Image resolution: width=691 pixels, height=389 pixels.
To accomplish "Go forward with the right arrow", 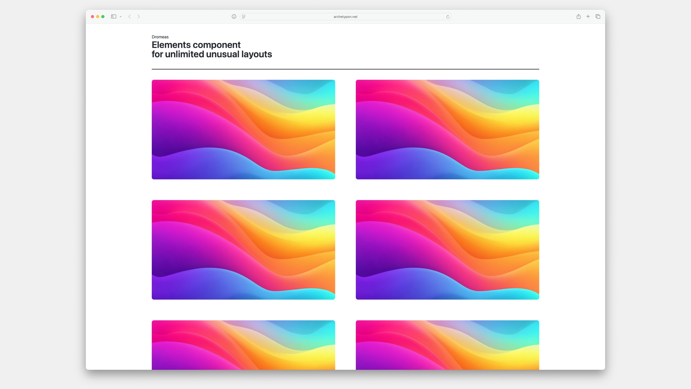I will 139,16.
